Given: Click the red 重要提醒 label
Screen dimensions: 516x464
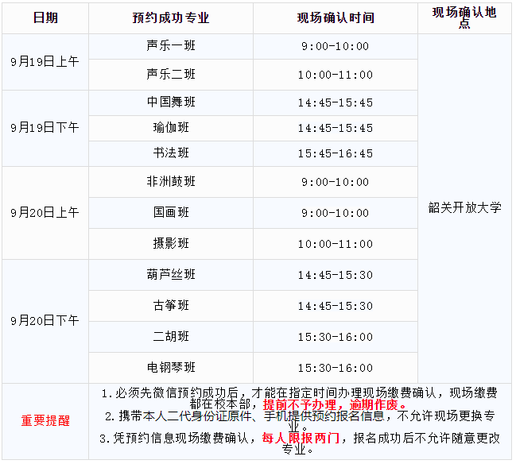Looking at the screenshot, I should (45, 421).
